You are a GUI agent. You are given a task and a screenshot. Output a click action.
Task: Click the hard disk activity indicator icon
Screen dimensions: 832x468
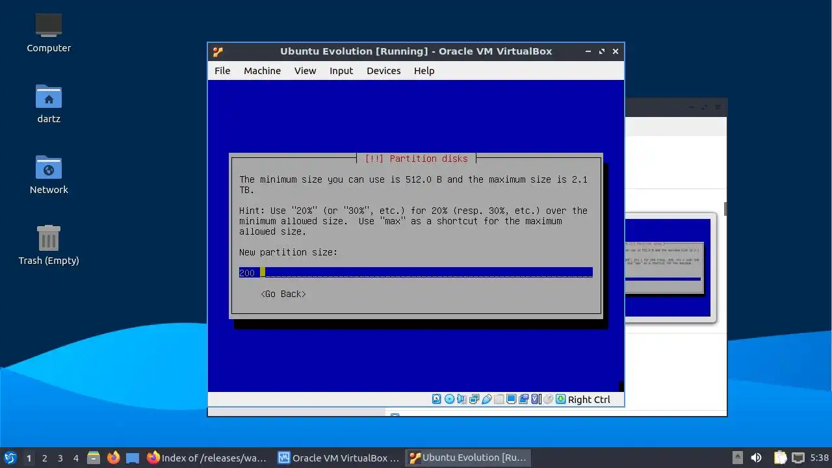tap(437, 399)
